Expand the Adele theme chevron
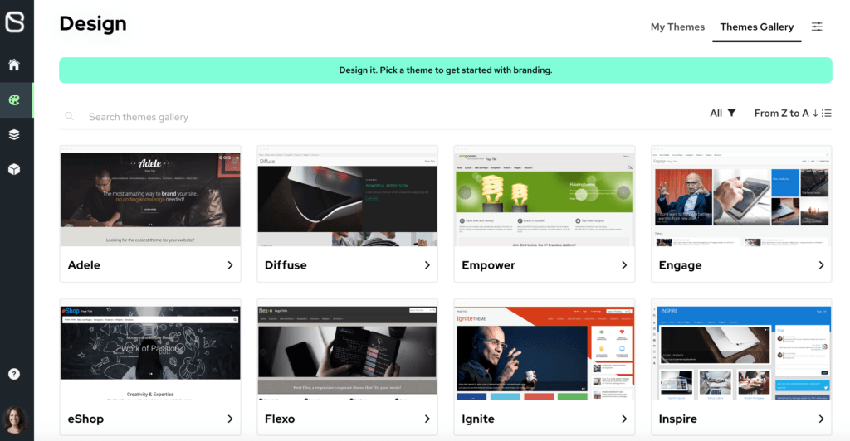Screen dimensions: 850x441 231,265
